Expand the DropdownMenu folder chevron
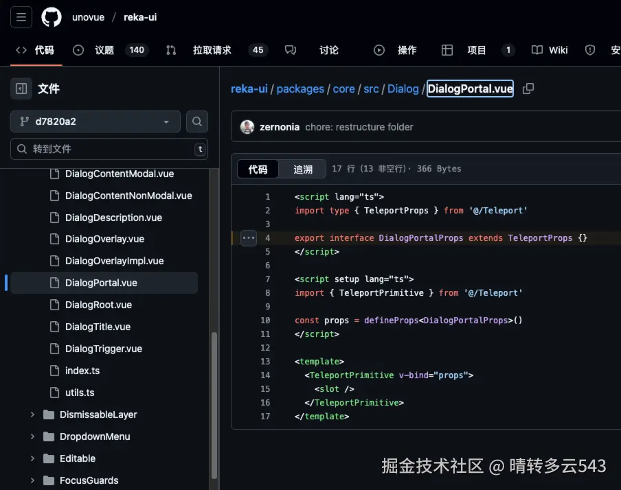This screenshot has width=621, height=490. [x=32, y=436]
